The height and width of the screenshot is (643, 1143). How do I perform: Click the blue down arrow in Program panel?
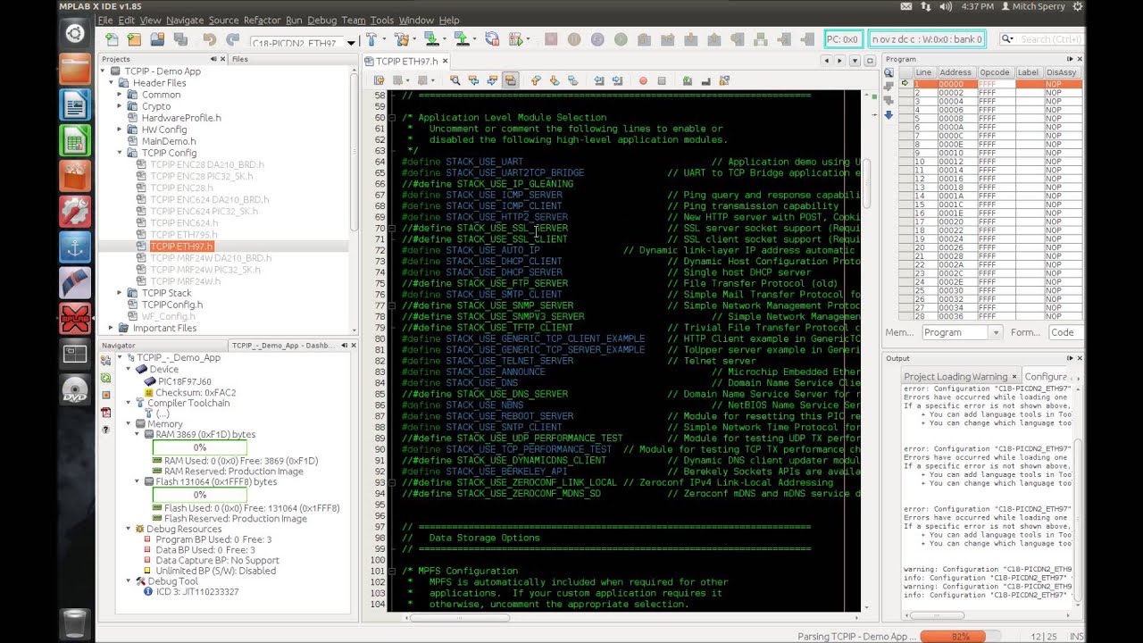click(x=889, y=115)
